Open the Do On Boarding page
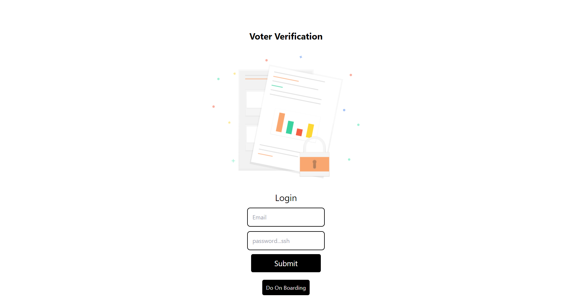Image resolution: width=571 pixels, height=300 pixels. [x=286, y=288]
